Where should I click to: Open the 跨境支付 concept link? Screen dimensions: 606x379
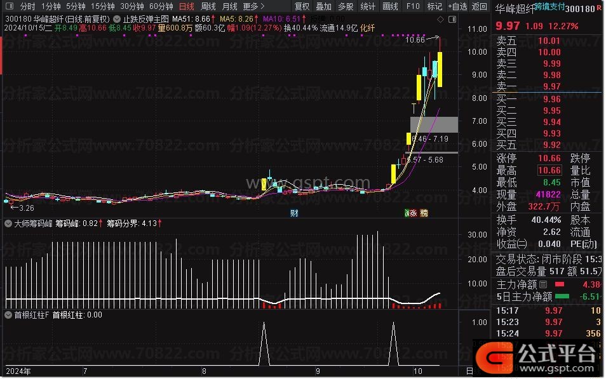(549, 6)
